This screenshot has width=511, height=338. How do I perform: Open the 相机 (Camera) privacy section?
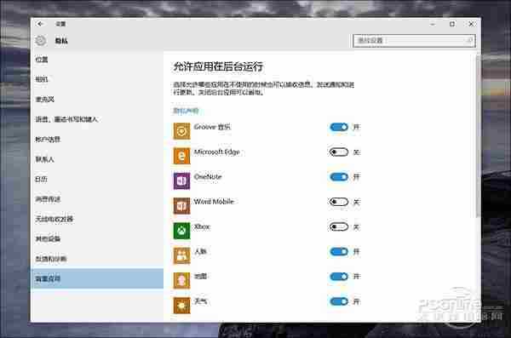point(97,79)
